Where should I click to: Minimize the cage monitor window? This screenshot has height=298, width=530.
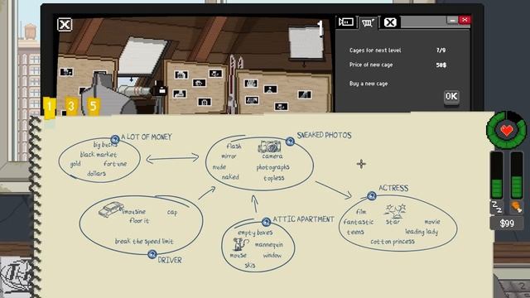(452, 20)
